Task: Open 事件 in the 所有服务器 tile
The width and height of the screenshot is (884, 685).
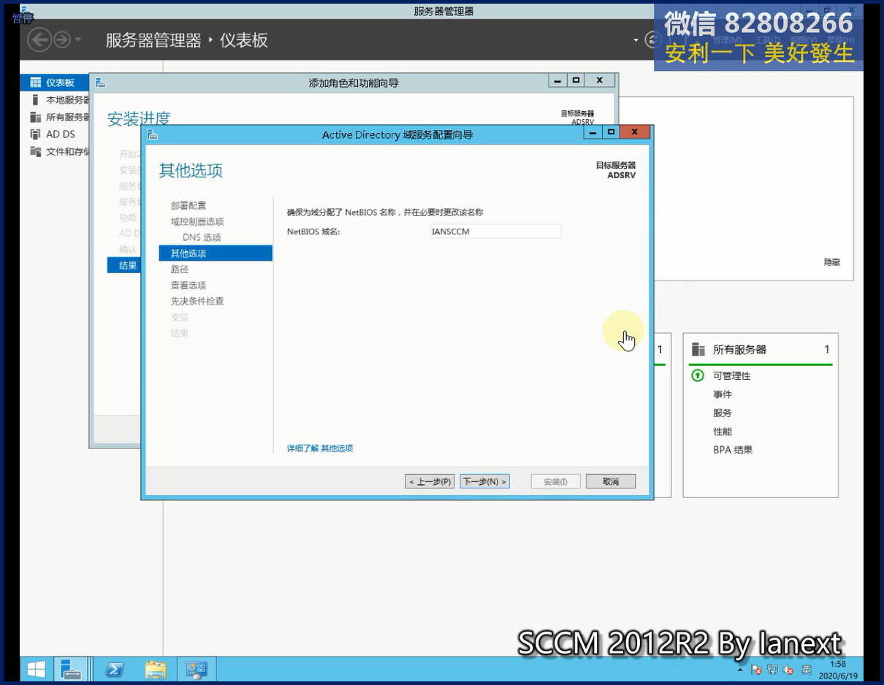Action: point(723,394)
